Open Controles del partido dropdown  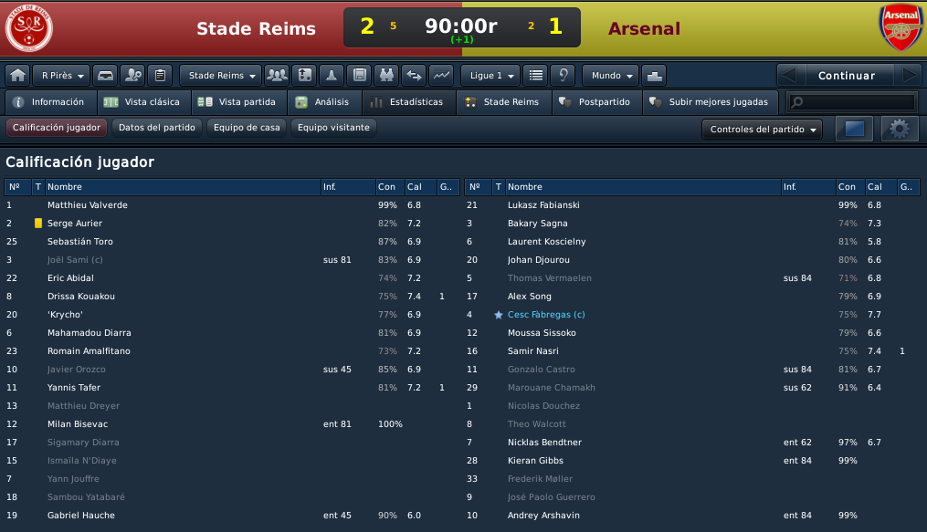(x=762, y=130)
